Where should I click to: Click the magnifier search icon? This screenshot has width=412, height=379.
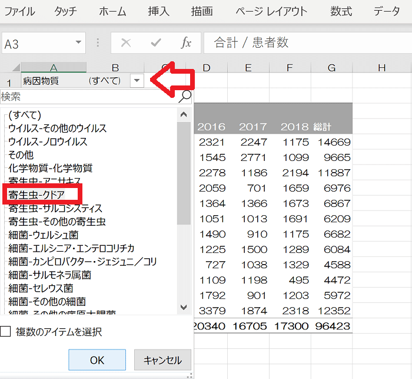point(185,97)
